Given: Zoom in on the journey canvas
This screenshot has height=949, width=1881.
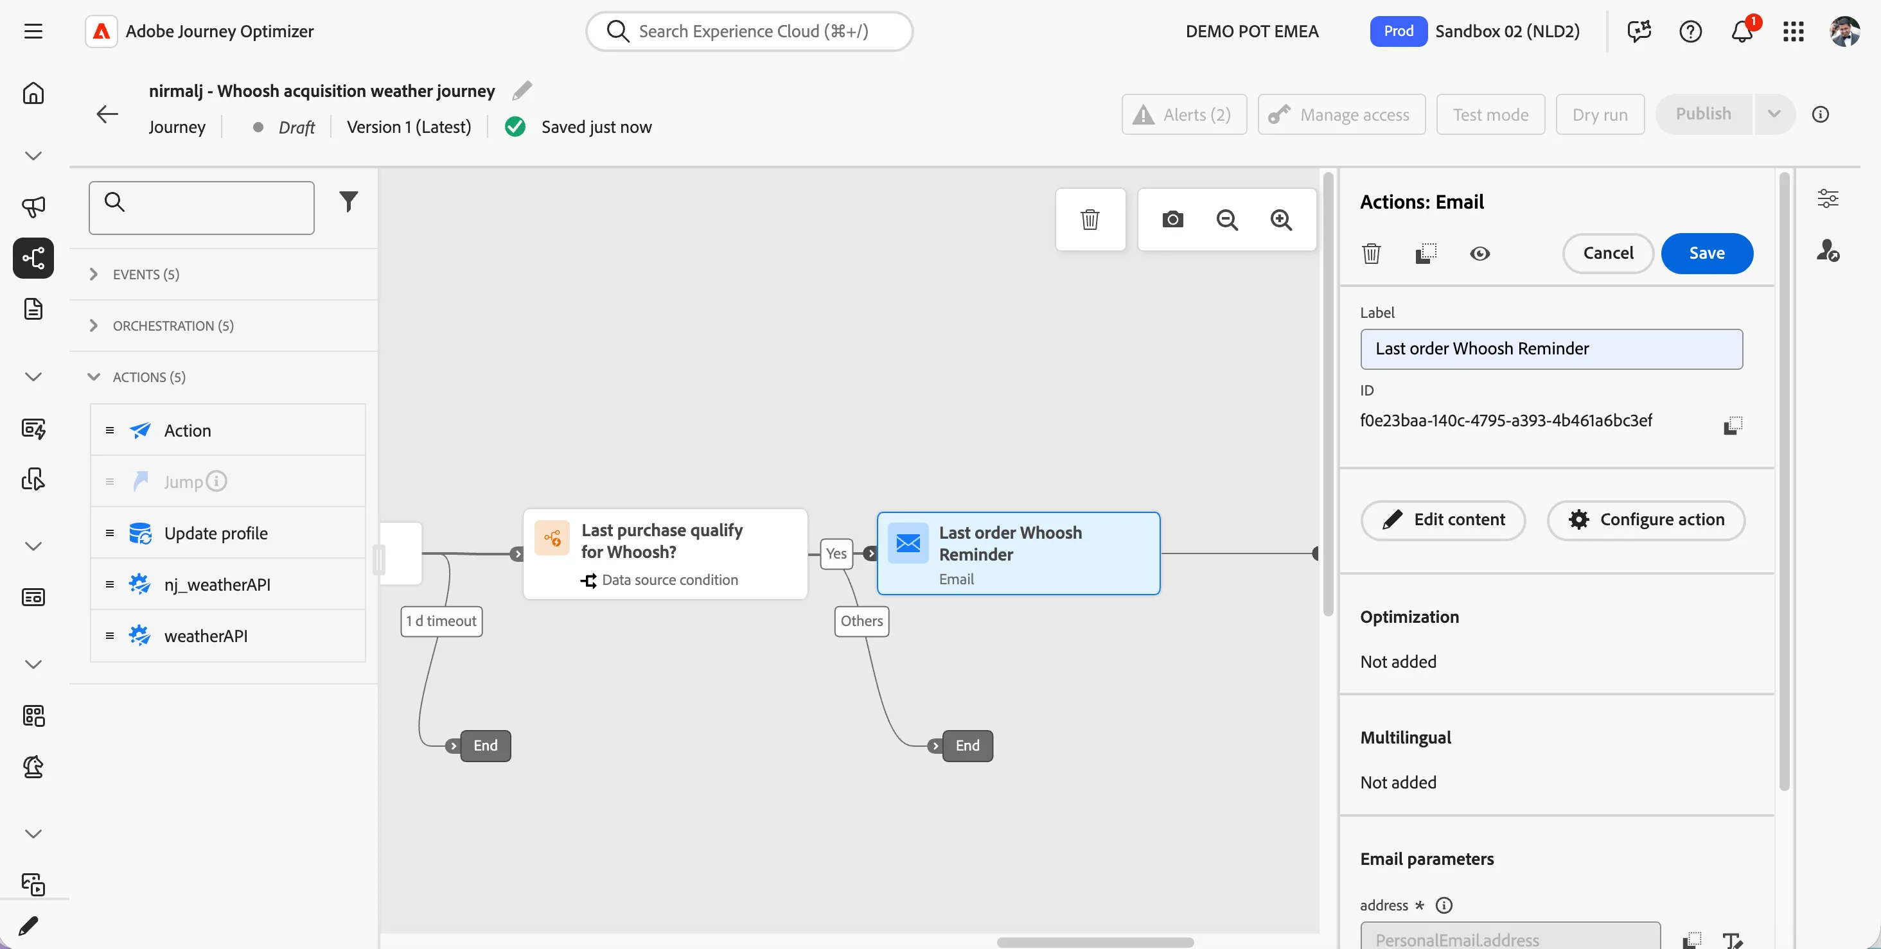Looking at the screenshot, I should 1281,220.
